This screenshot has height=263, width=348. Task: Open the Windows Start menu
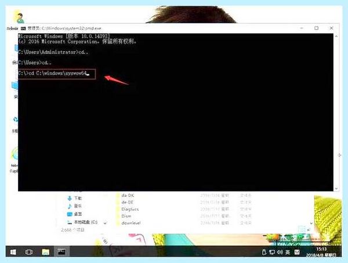pyautogui.click(x=13, y=252)
